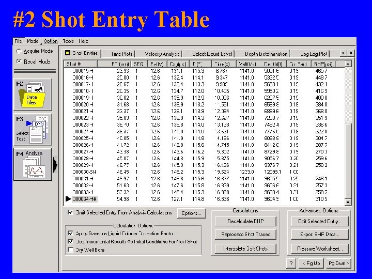The image size is (372, 279).
Task: Toggle Use Incremental Results As Initial Conditions
Action: 70,241
